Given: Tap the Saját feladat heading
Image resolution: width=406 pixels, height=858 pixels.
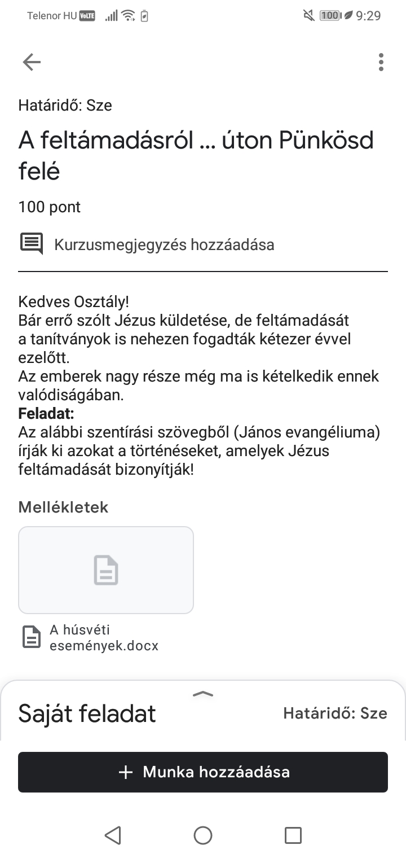Looking at the screenshot, I should coord(87,713).
